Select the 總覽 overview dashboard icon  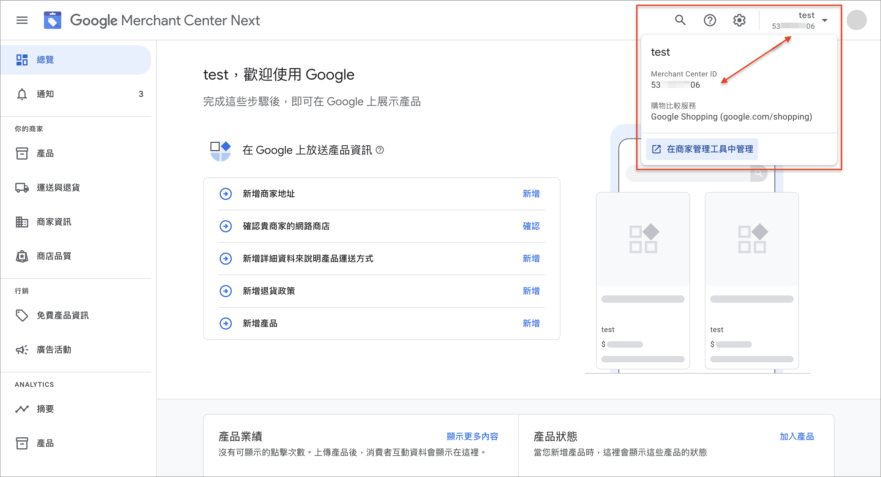point(22,60)
